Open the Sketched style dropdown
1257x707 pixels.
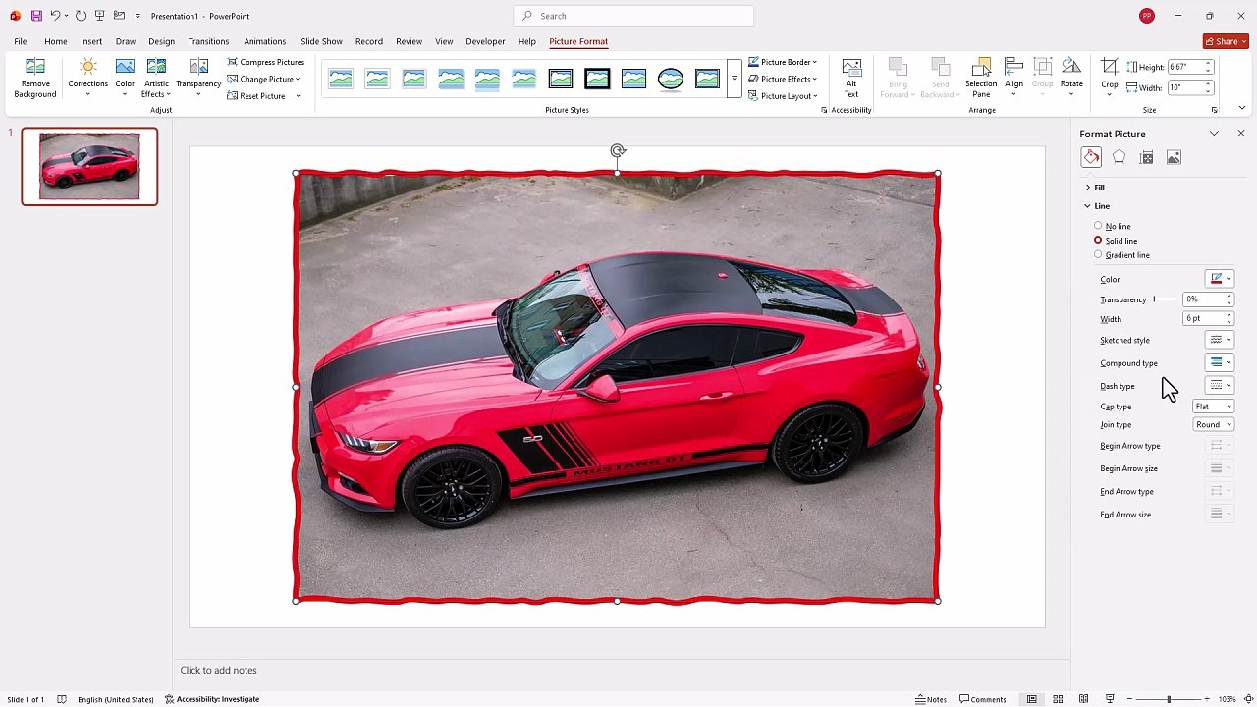(1219, 340)
